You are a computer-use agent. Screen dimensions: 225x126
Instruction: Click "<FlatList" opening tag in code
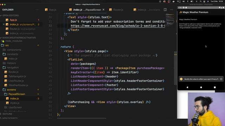coord(75,59)
